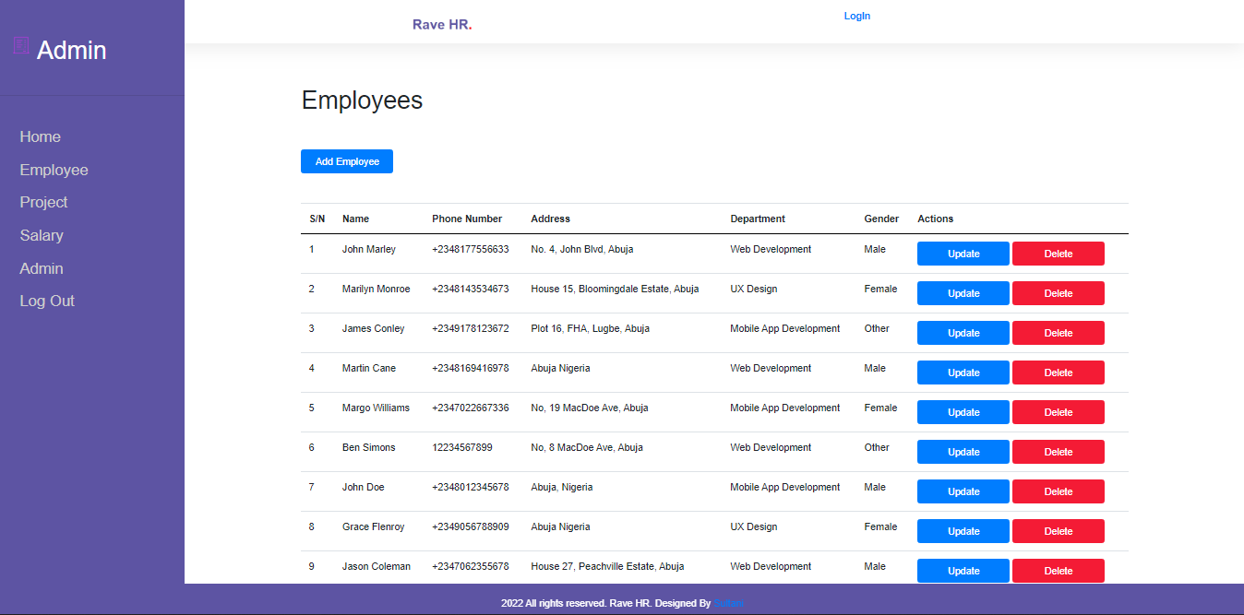Click address House 15, Bloomingdale Estate, Abuja
Image resolution: width=1244 pixels, height=615 pixels.
(x=615, y=289)
